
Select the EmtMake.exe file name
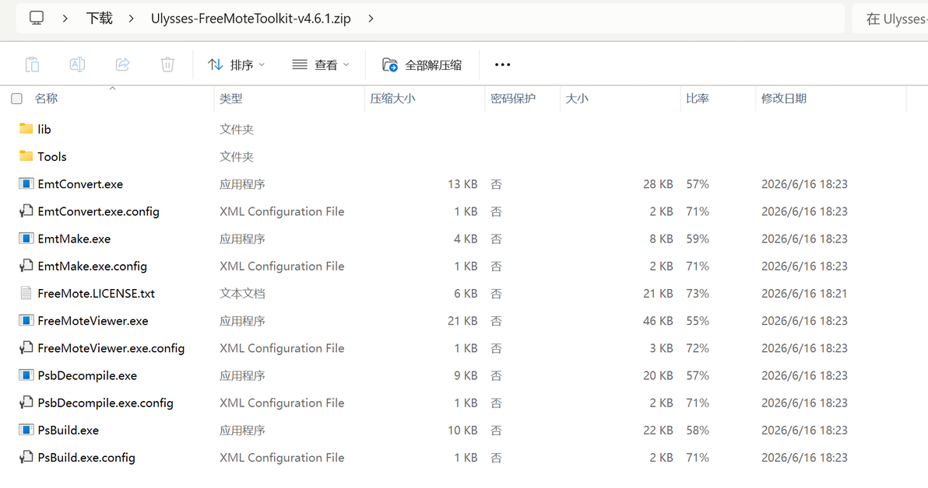pyautogui.click(x=74, y=239)
